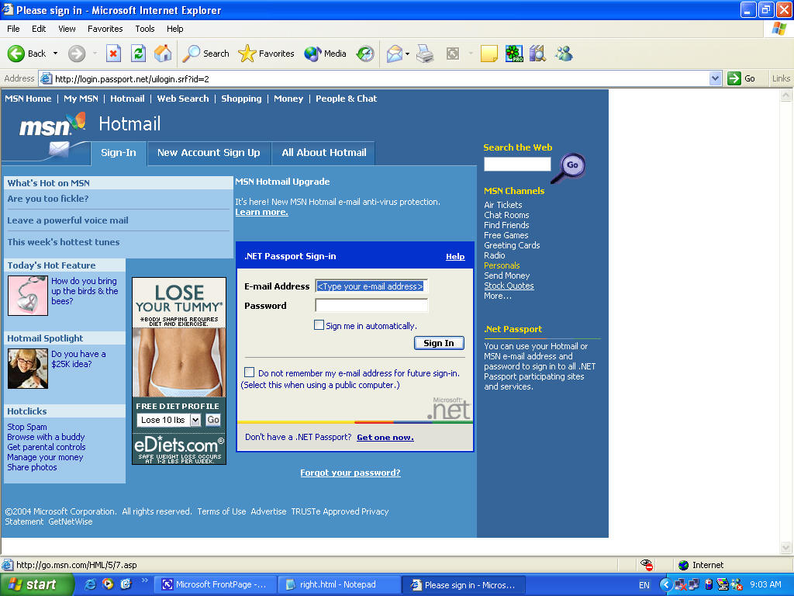Screen dimensions: 794x596
Task: Expand hidden system tray icons arrow
Action: [x=666, y=585]
